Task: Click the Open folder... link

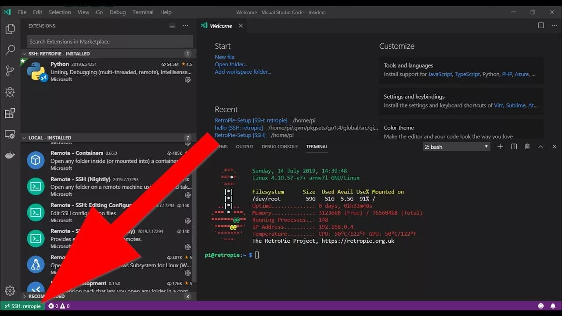Action: point(231,65)
